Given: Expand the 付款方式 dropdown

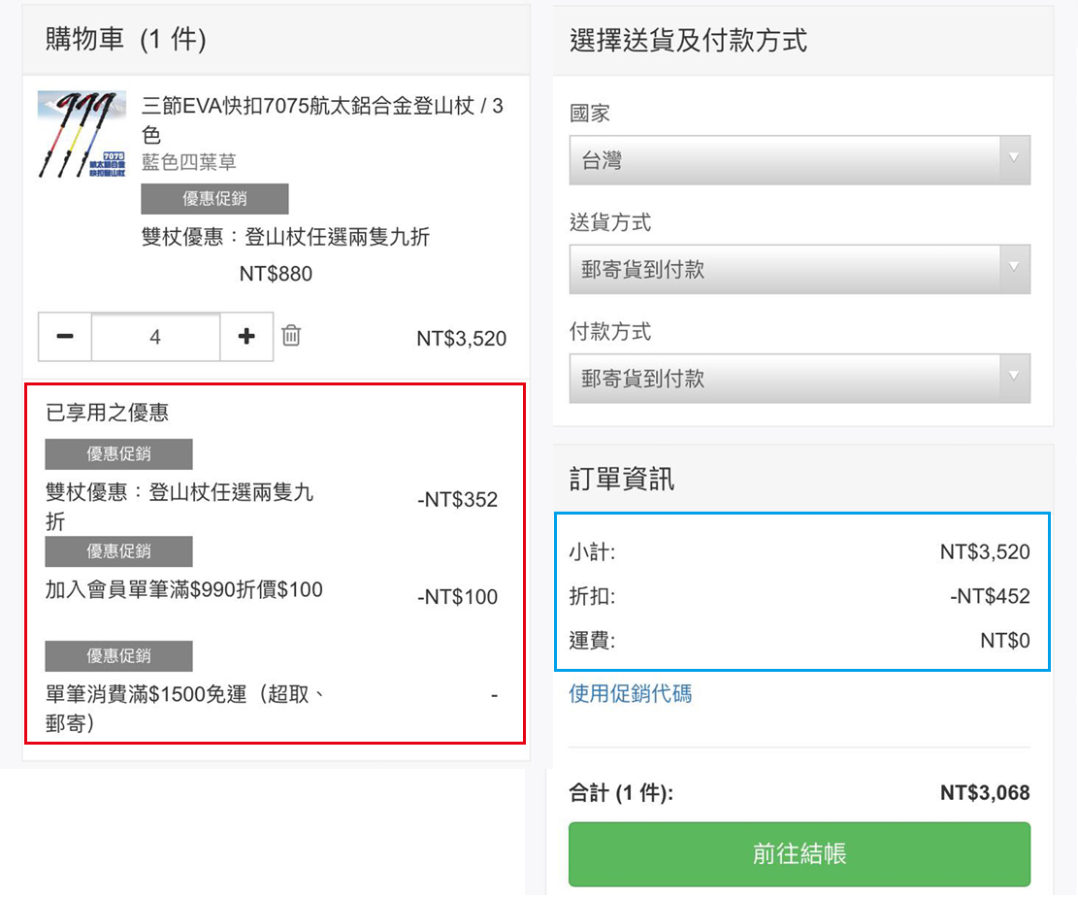Looking at the screenshot, I should point(799,378).
